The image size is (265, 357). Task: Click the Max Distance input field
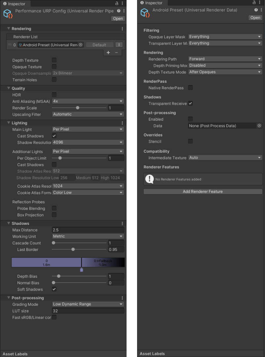[88, 230]
